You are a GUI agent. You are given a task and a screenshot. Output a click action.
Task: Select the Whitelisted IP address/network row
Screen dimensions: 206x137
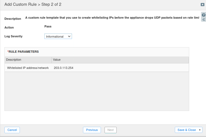28,68
